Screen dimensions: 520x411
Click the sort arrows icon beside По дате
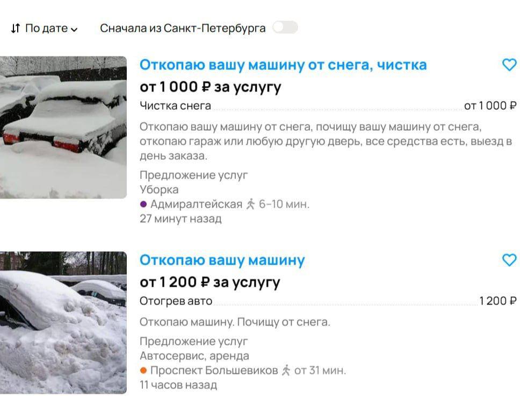coord(16,28)
